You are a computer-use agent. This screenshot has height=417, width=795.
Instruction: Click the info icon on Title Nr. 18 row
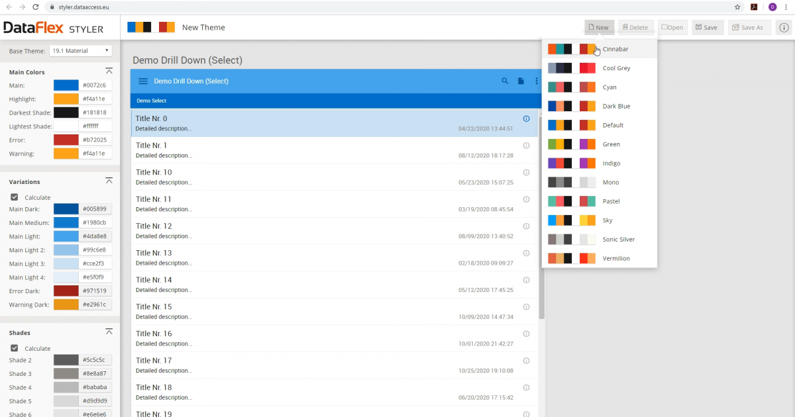pos(526,387)
